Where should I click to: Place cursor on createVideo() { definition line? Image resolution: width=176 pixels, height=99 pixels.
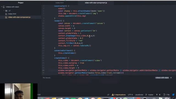coord(62,58)
